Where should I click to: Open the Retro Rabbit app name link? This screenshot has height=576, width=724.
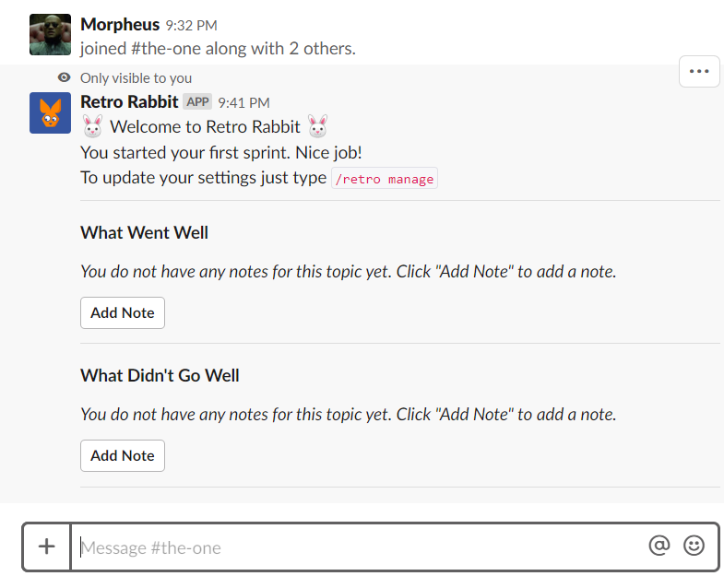tap(129, 102)
